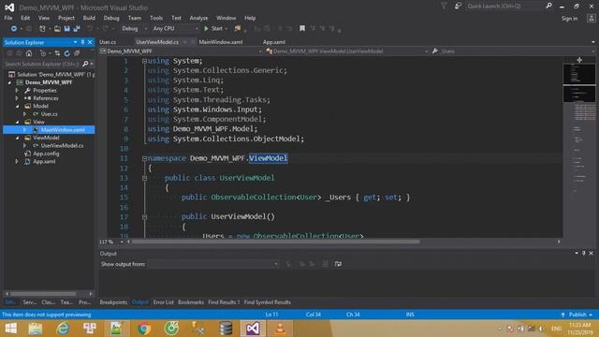Screen dimensions: 599x337
Task: Click the Quick Launch search magnifier icon
Action: [549, 6]
